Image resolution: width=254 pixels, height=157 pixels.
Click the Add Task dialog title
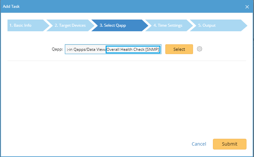(11, 7)
